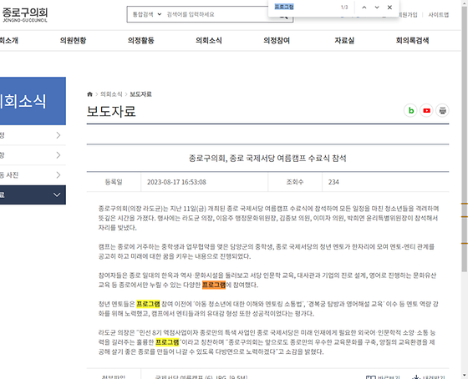
Task: Go to previous find match
Action: [364, 8]
